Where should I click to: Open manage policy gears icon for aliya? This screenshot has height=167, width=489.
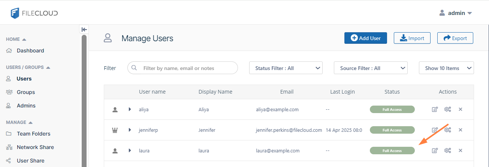447,109
